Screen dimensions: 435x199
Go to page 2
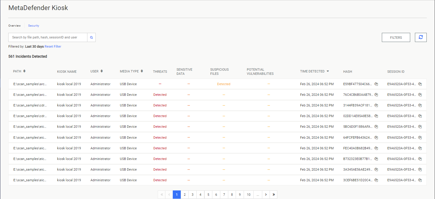pyautogui.click(x=185, y=195)
